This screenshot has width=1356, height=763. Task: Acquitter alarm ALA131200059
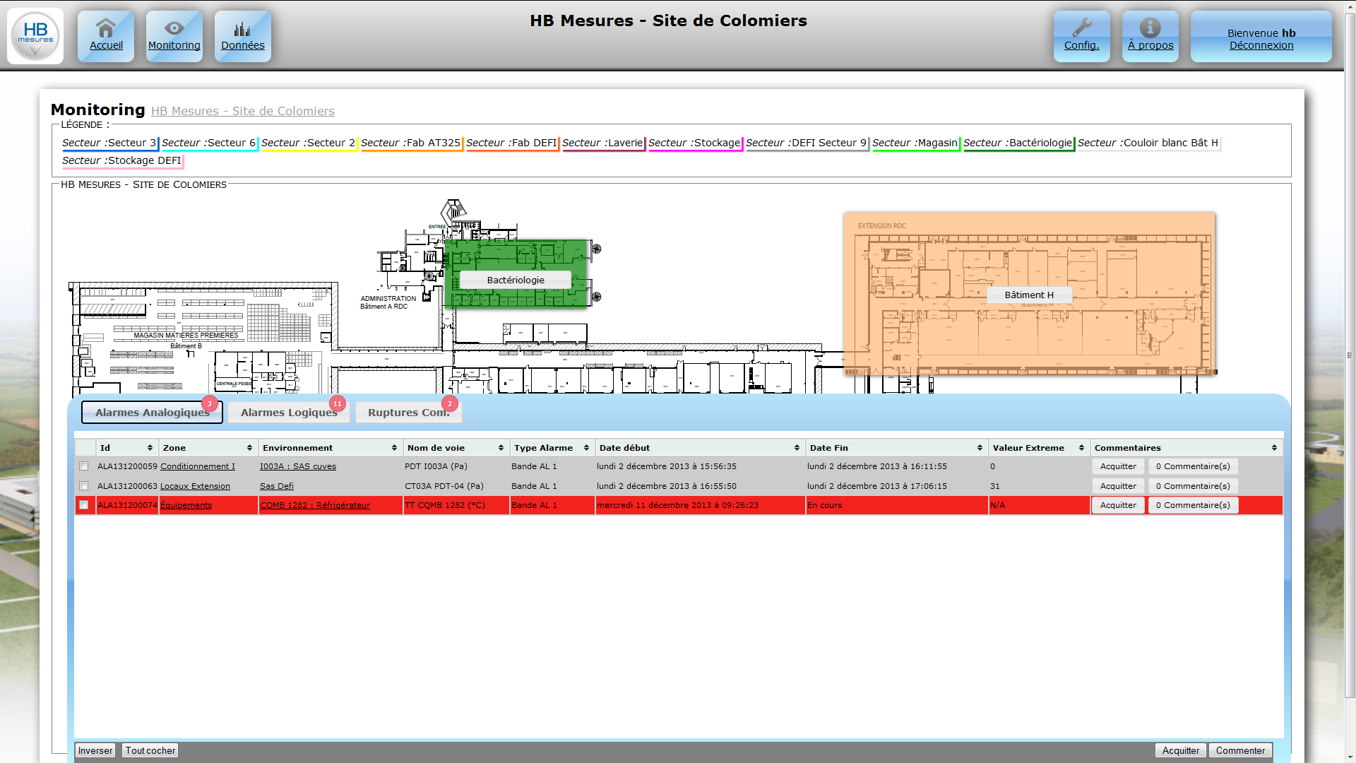pyautogui.click(x=1118, y=466)
